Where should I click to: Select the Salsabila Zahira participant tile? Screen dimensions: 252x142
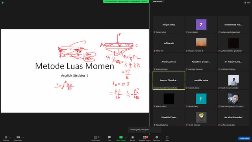pyautogui.click(x=169, y=117)
